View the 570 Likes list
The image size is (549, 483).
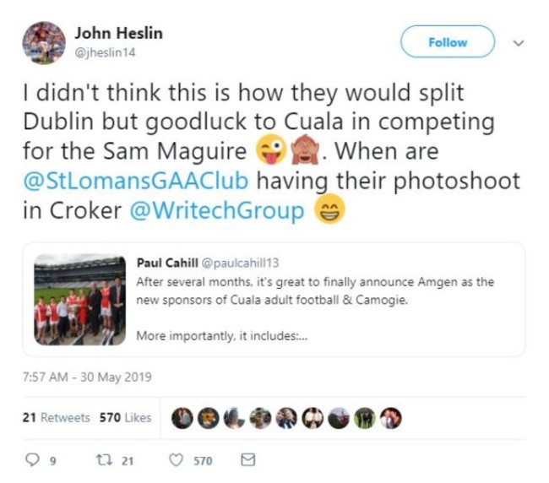[125, 417]
